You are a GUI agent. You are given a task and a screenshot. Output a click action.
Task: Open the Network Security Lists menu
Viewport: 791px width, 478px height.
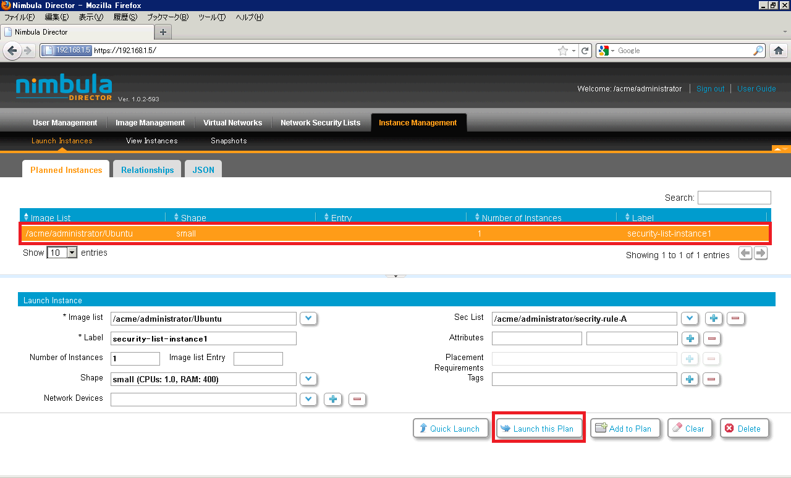point(320,123)
